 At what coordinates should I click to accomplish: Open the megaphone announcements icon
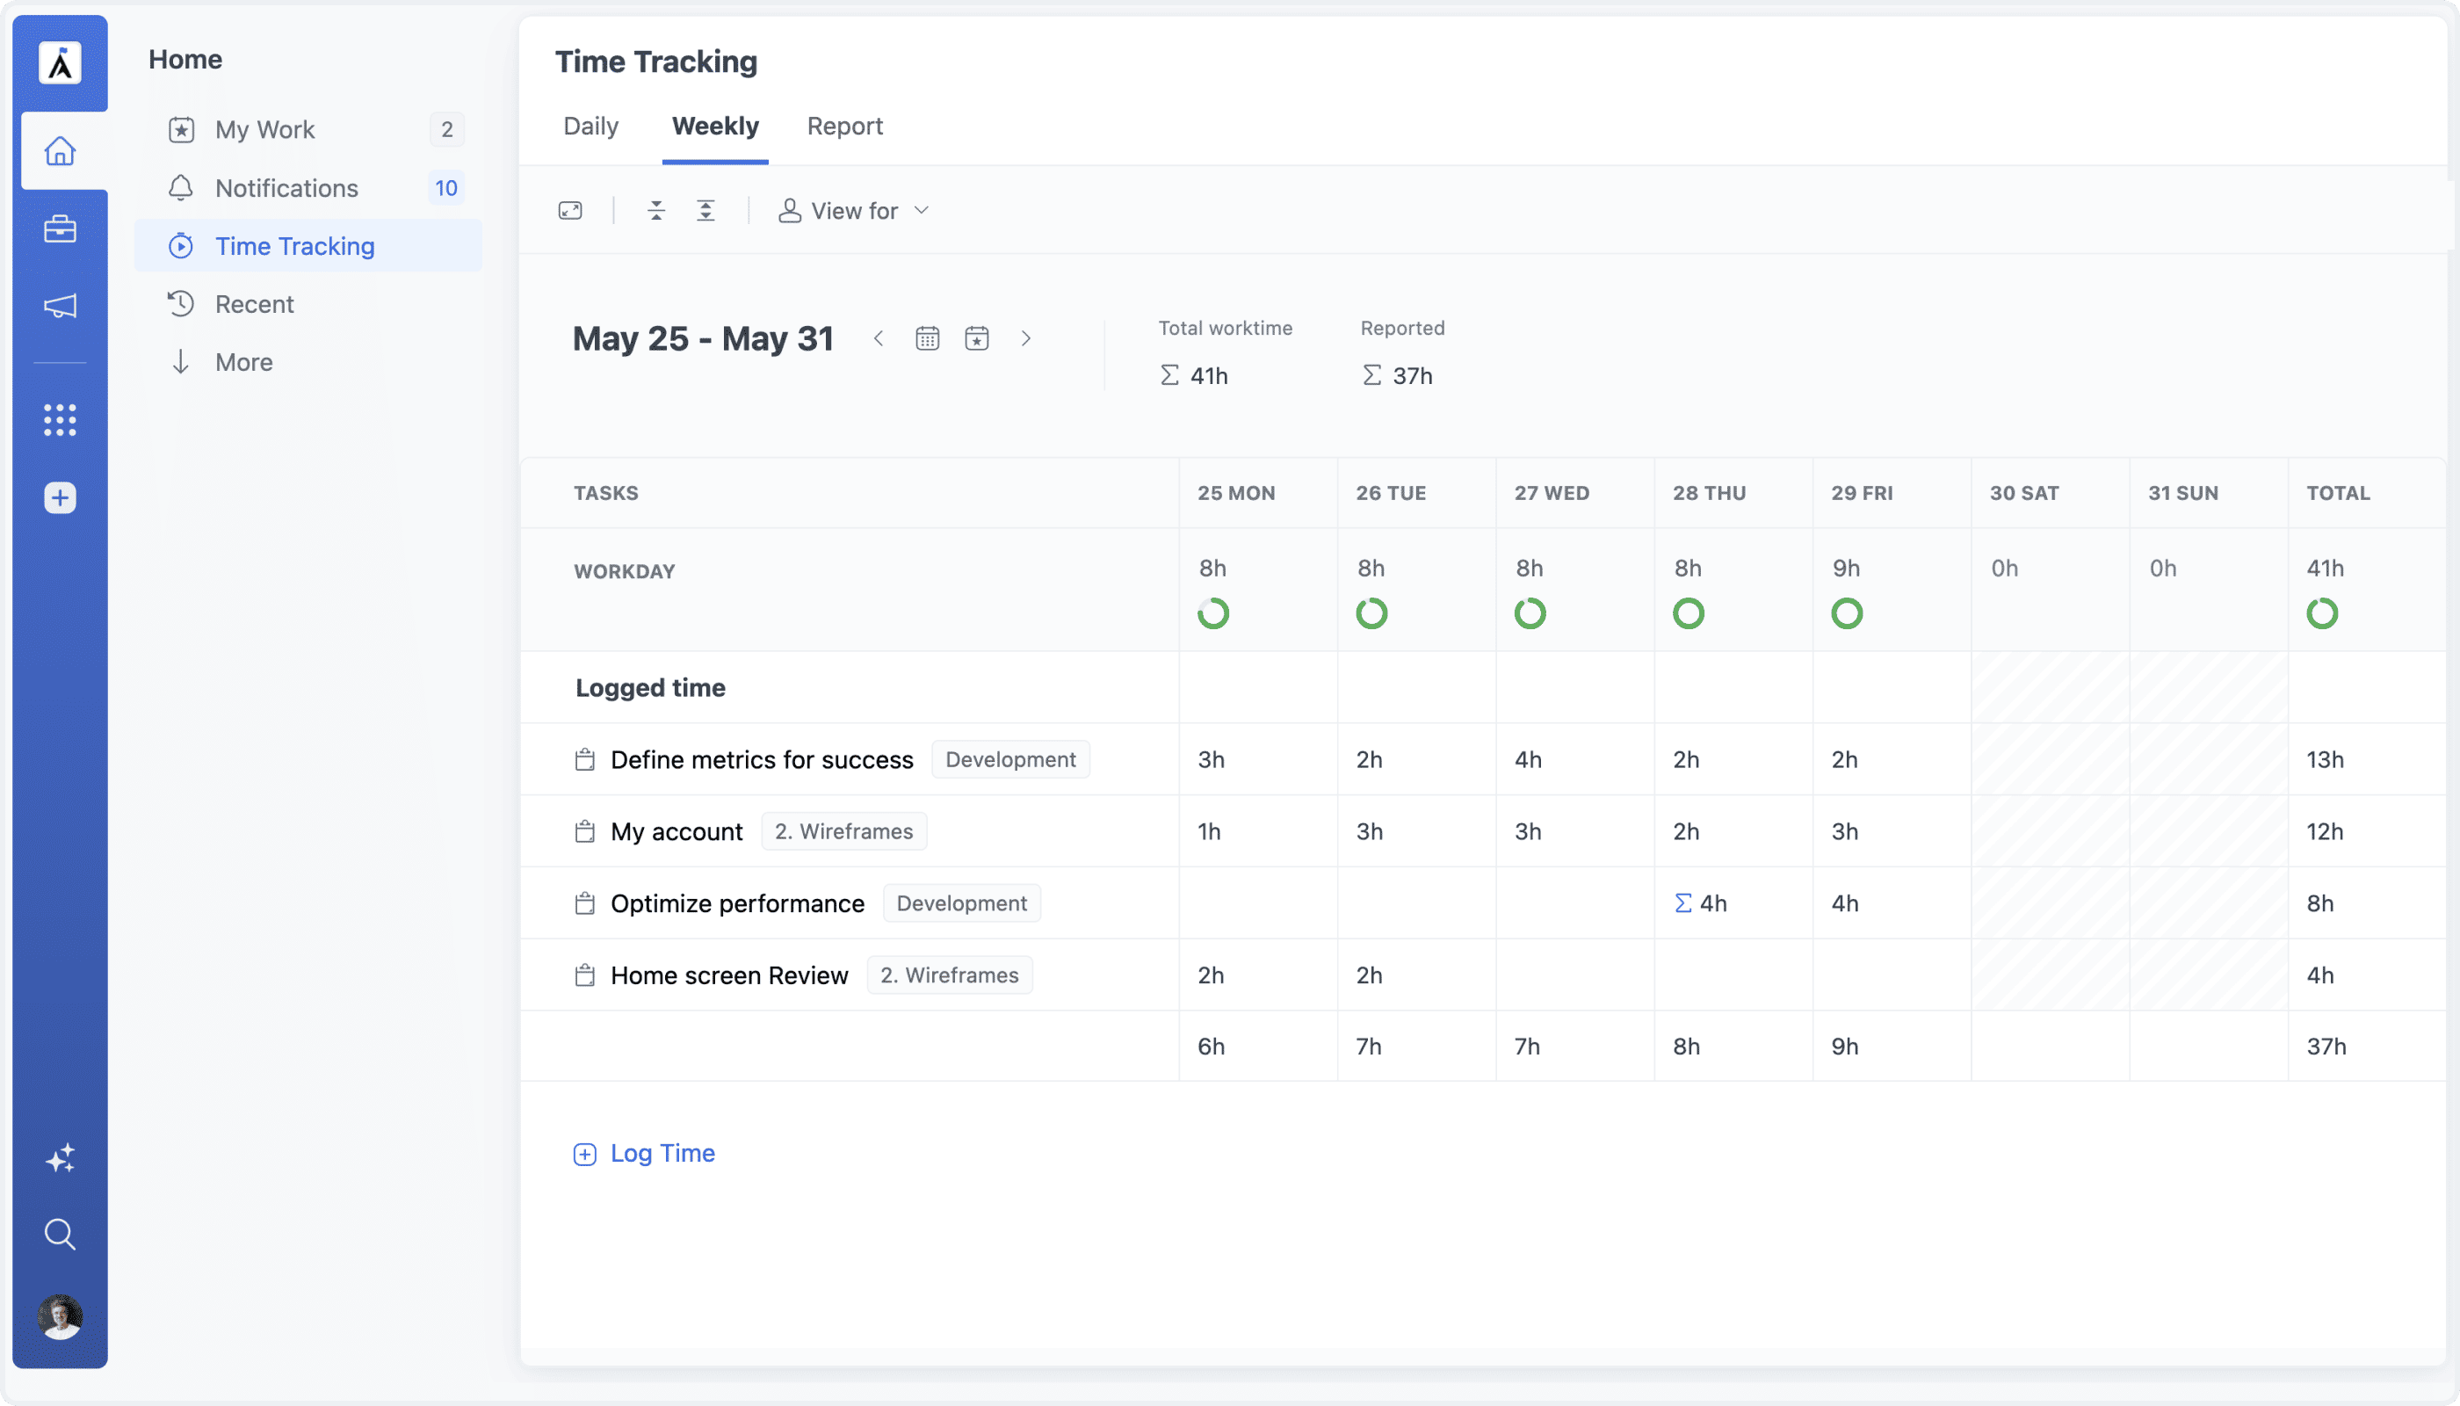60,306
